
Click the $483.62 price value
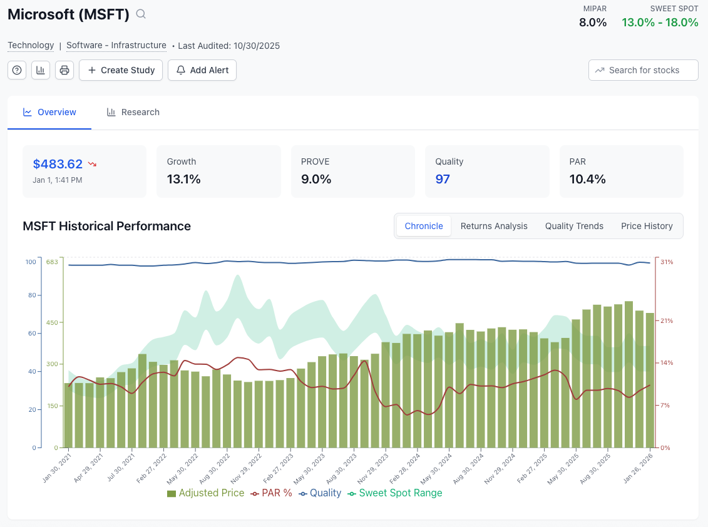pyautogui.click(x=58, y=164)
